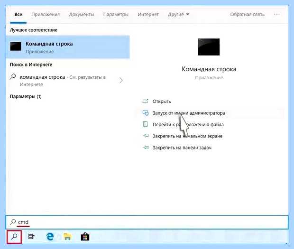The height and width of the screenshot is (249, 294).
Task: Launch Microsoft Edge from the taskbar
Action: pyautogui.click(x=50, y=237)
